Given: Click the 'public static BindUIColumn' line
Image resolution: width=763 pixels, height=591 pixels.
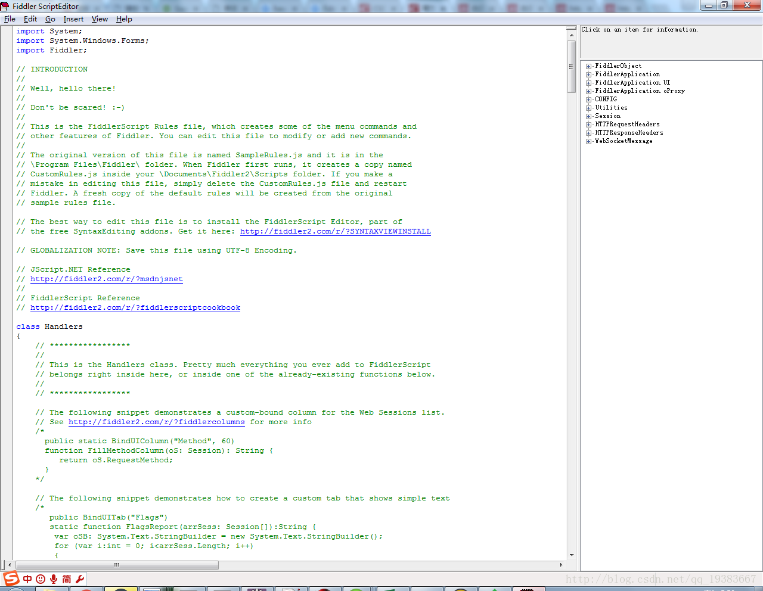Looking at the screenshot, I should pos(139,441).
